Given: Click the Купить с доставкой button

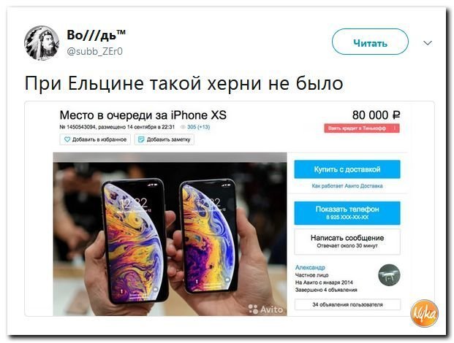Looking at the screenshot, I should (347, 169).
